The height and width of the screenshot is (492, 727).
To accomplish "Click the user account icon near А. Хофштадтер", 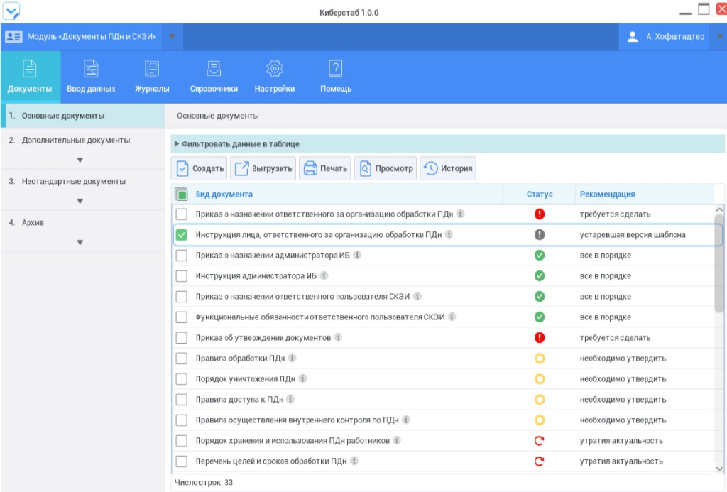I will [x=631, y=36].
